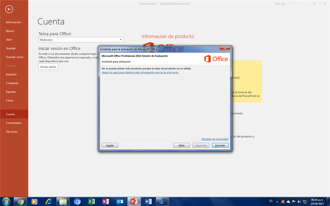The height and width of the screenshot is (206, 330).
Task: Click the orange antivirus tray icon
Action: pyautogui.click(x=283, y=201)
